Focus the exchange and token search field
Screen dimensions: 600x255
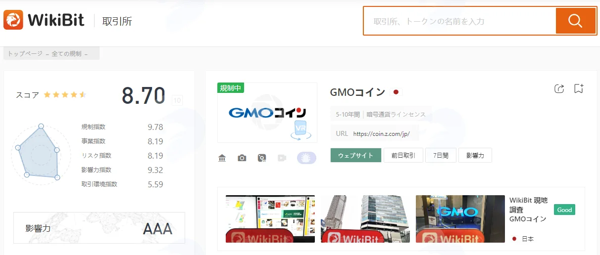(x=460, y=21)
